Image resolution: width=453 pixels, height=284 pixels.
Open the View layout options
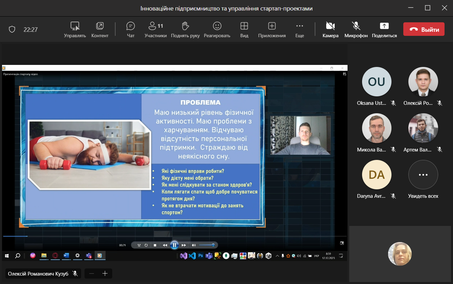[x=244, y=29]
